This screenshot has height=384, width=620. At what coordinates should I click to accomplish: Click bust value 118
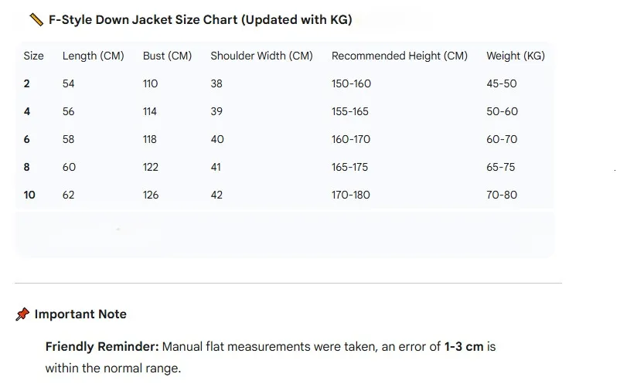[150, 139]
